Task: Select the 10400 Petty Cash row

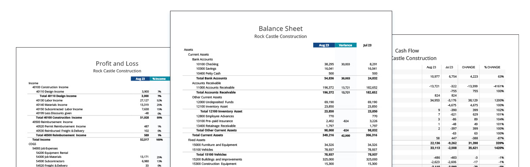Action: 281,74
